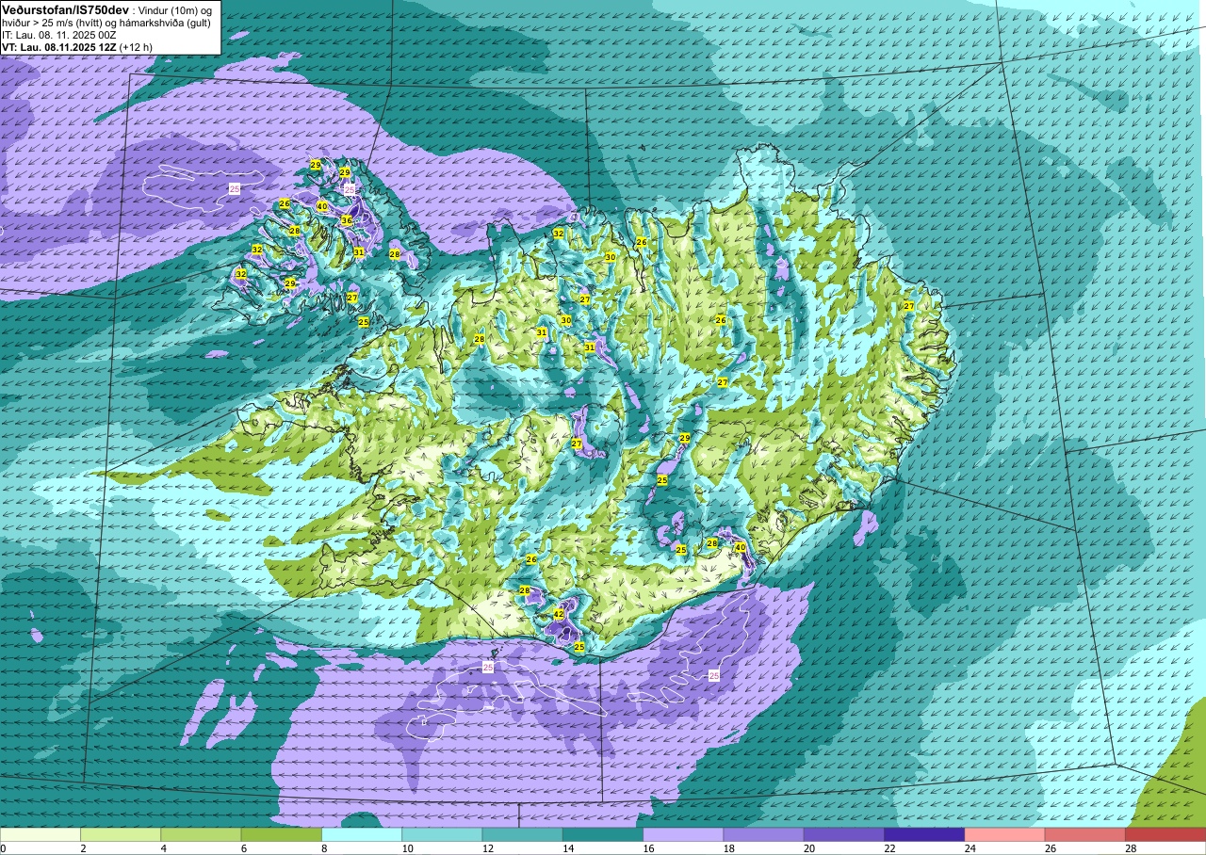This screenshot has width=1206, height=855.
Task: Select the 24–26 m/s pink legend swatch
Action: point(1005,834)
